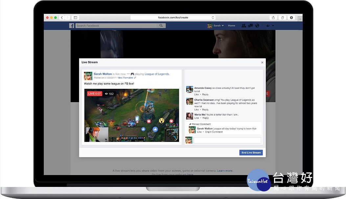Screen dimensions: 346x199
Task: Click Charlie Swanson's avatar
Action: click(190, 102)
